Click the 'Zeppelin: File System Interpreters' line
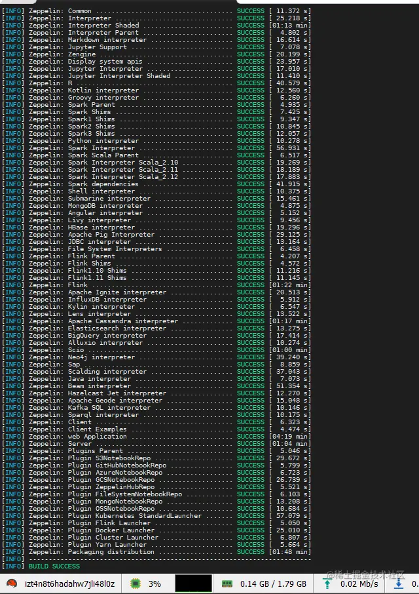419x594 pixels. point(156,249)
